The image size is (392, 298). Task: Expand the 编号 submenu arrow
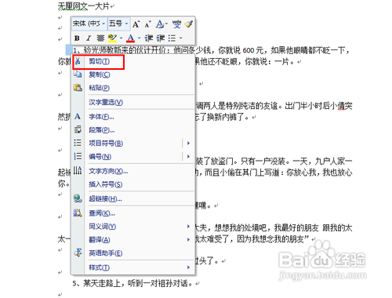coord(188,157)
